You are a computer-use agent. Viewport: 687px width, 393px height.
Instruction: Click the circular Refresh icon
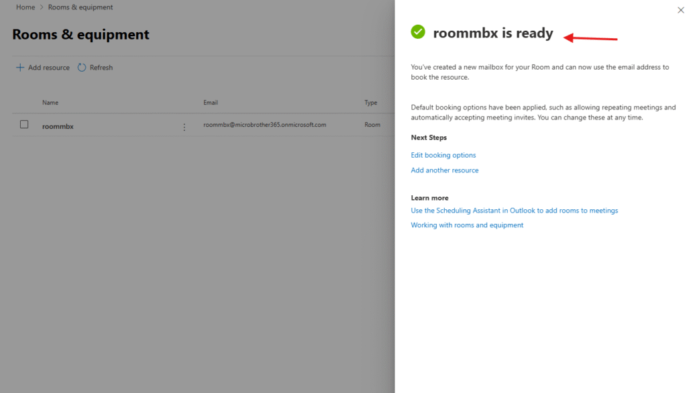pyautogui.click(x=82, y=68)
